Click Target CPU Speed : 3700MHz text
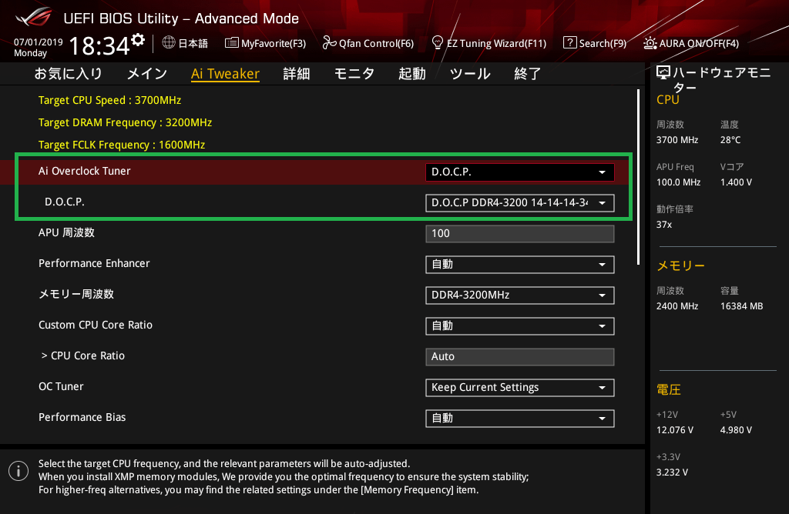The height and width of the screenshot is (514, 789). 109,100
